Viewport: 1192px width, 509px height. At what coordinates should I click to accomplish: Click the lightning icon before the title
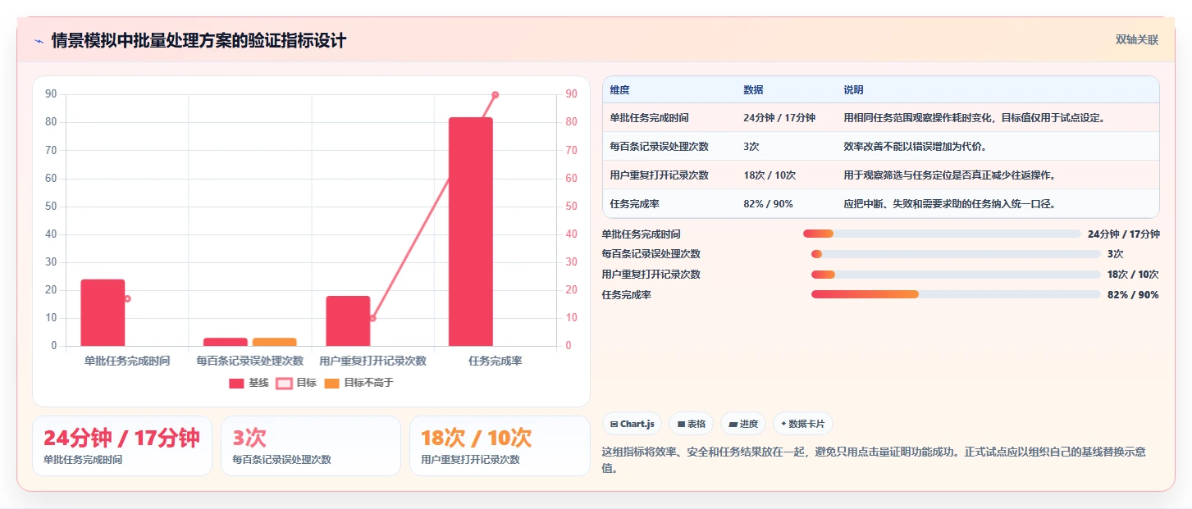tap(39, 41)
